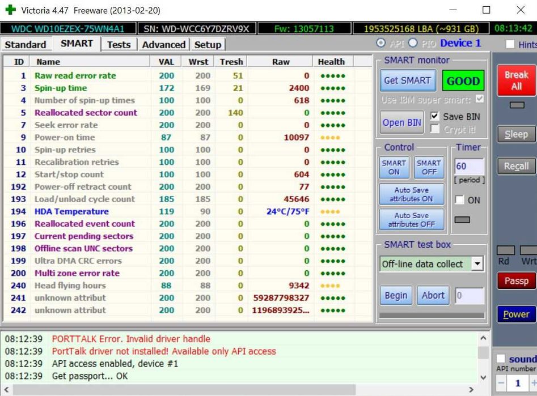Go to the Tests tab
This screenshot has height=396, width=537.
coord(119,45)
